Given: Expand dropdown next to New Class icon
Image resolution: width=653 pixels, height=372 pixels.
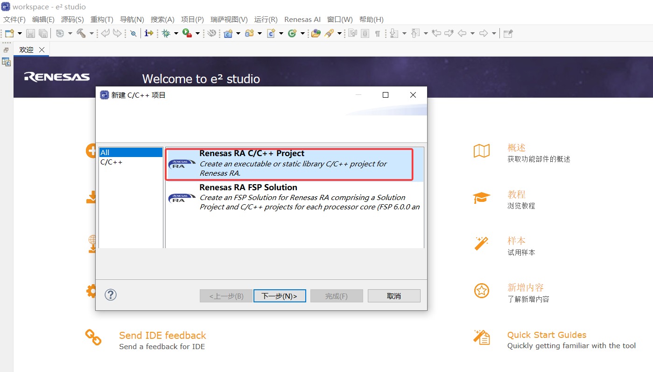Looking at the screenshot, I should [302, 33].
